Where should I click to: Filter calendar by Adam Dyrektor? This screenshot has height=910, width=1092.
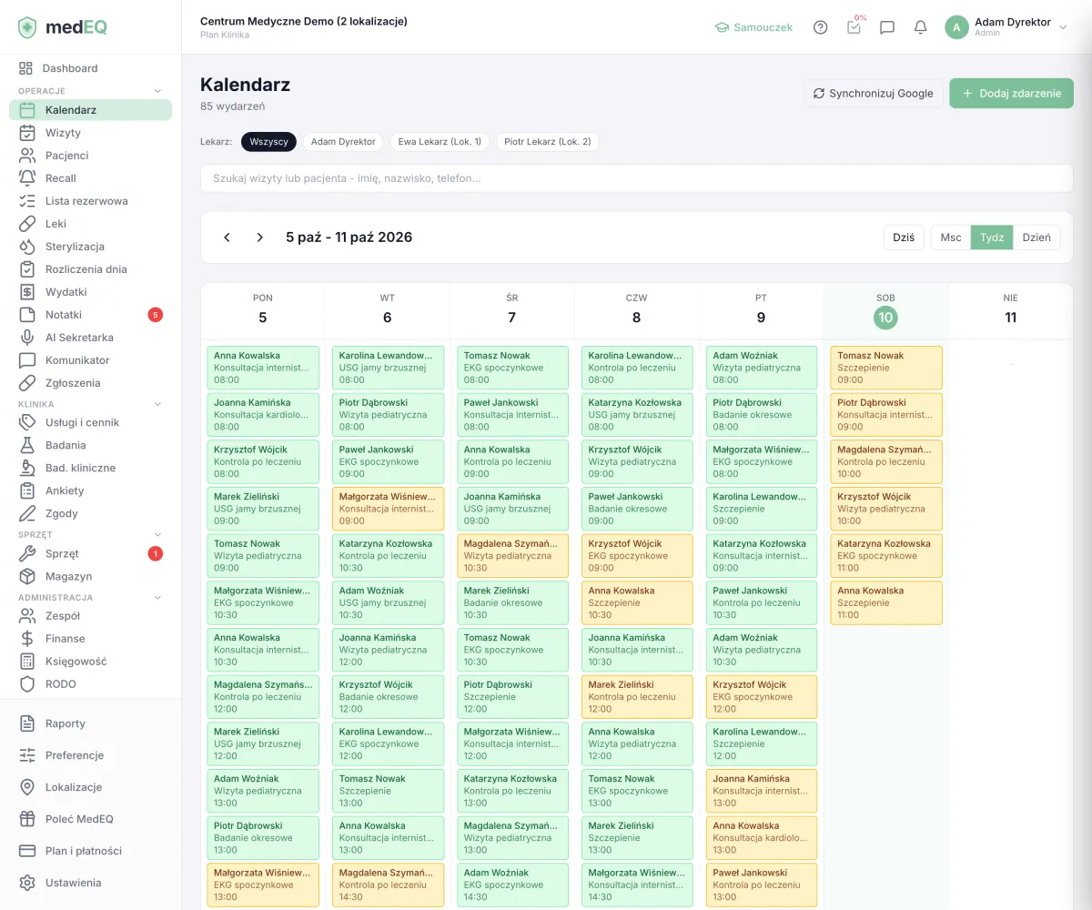(343, 142)
